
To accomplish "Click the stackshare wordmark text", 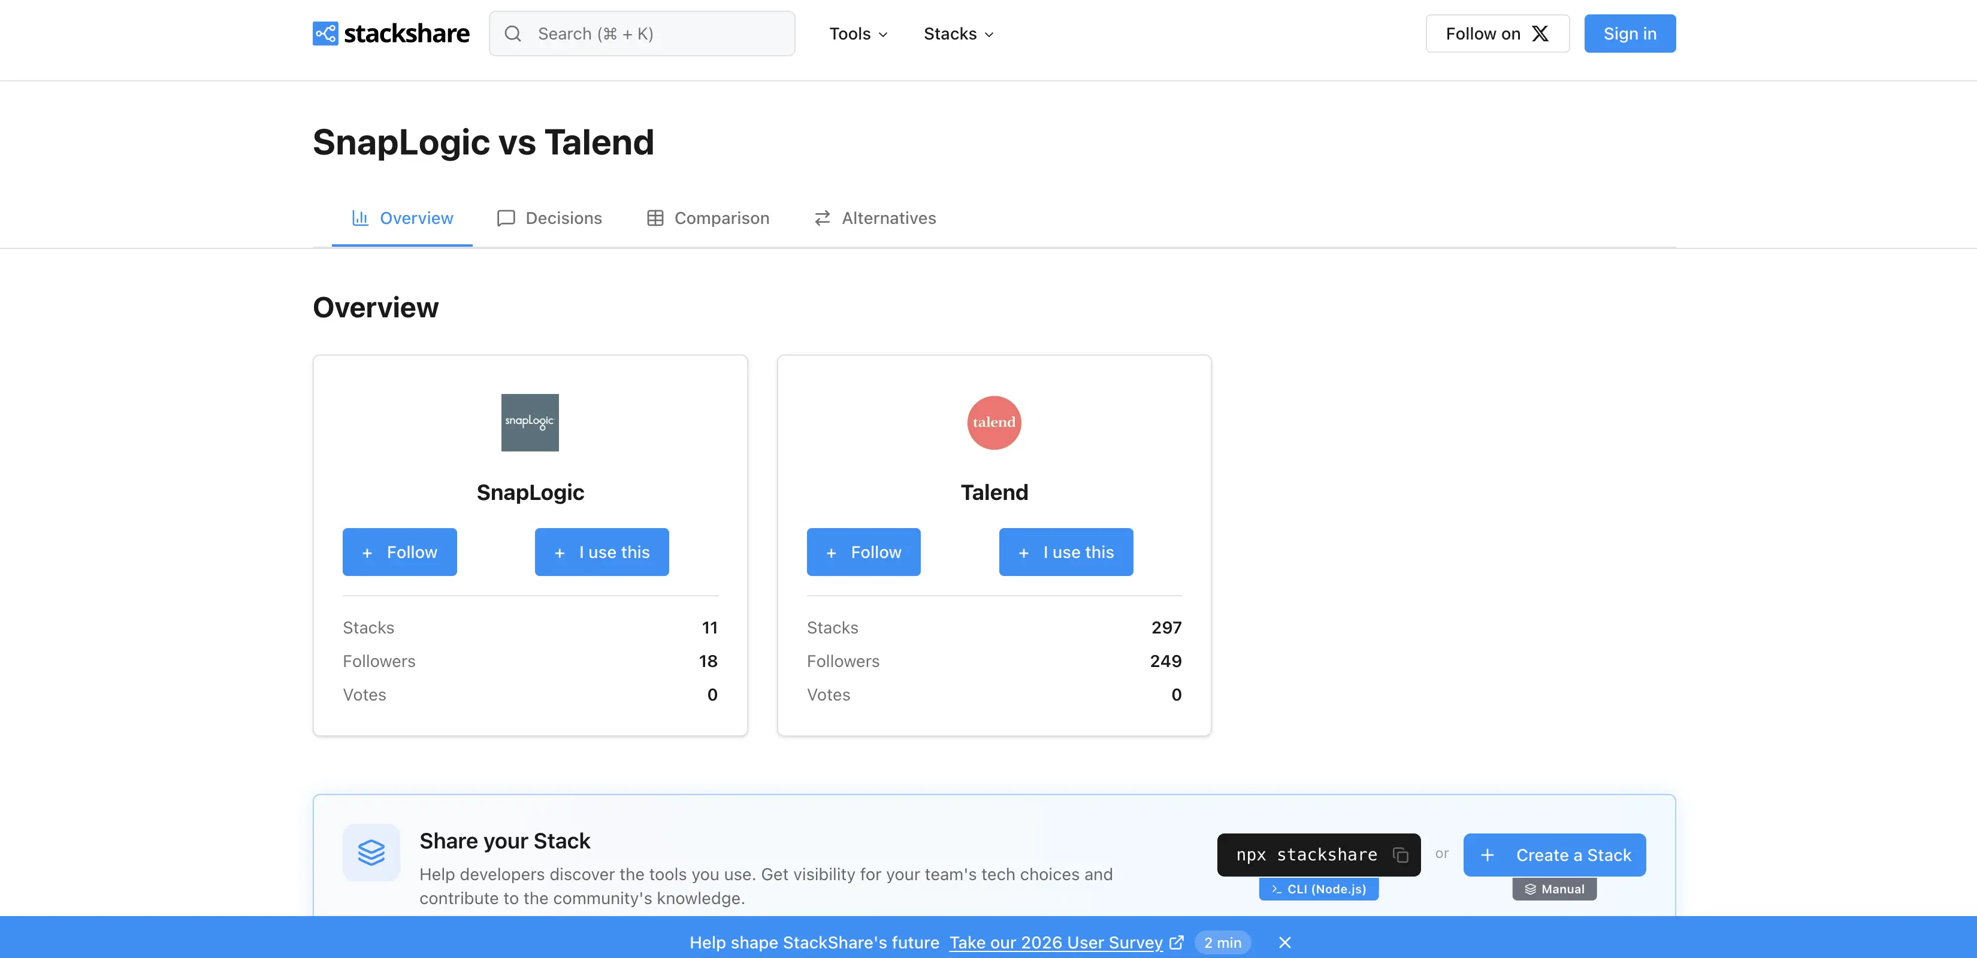I will coord(407,34).
